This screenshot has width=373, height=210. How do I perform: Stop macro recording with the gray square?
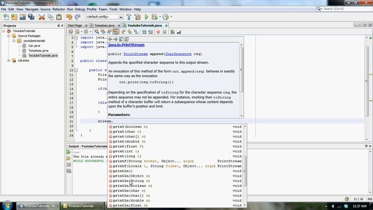(x=164, y=32)
